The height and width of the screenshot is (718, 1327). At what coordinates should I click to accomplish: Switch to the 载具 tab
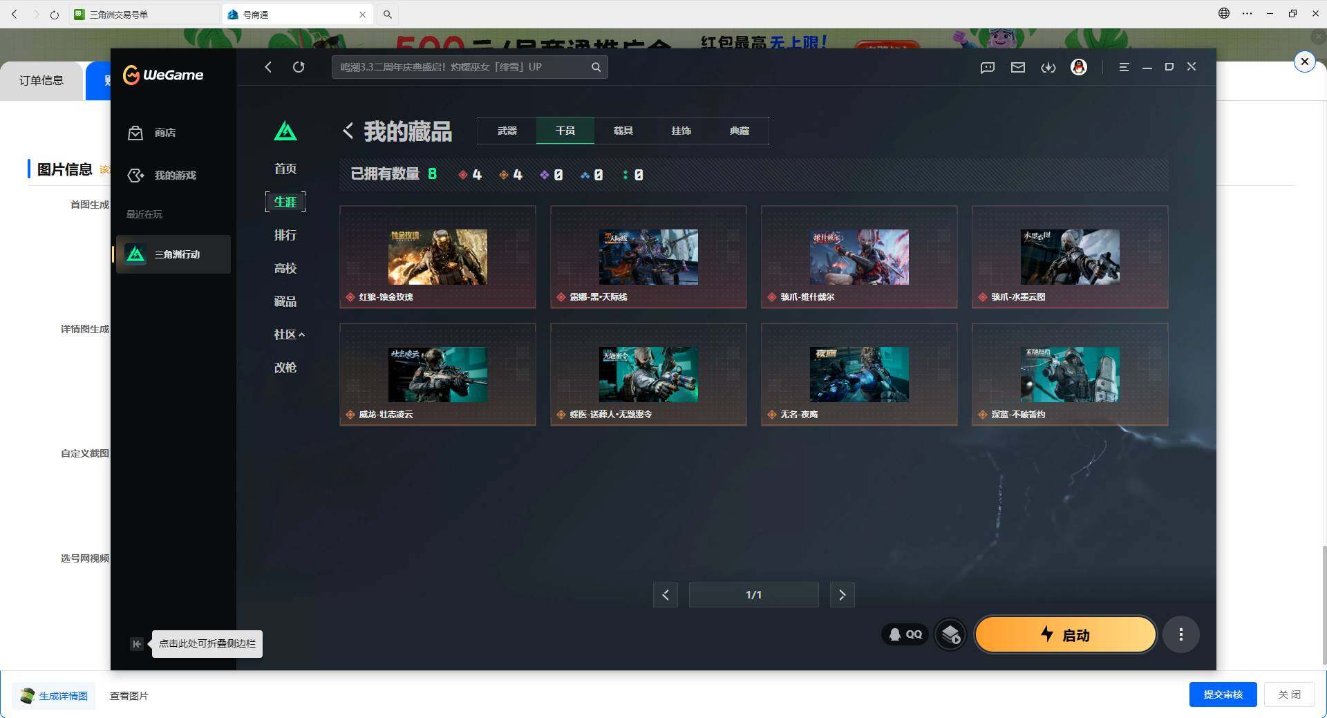pos(623,131)
